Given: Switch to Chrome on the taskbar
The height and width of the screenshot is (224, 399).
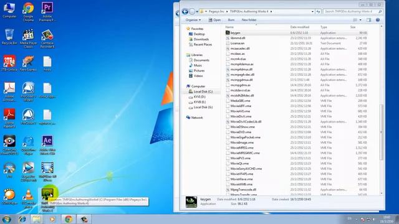Looking at the screenshot, I should click(68, 219).
